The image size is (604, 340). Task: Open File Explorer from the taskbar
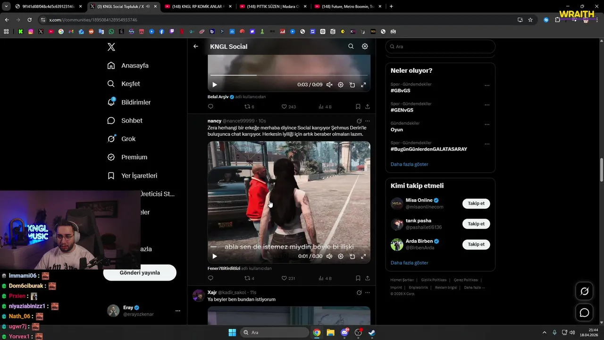(x=330, y=332)
